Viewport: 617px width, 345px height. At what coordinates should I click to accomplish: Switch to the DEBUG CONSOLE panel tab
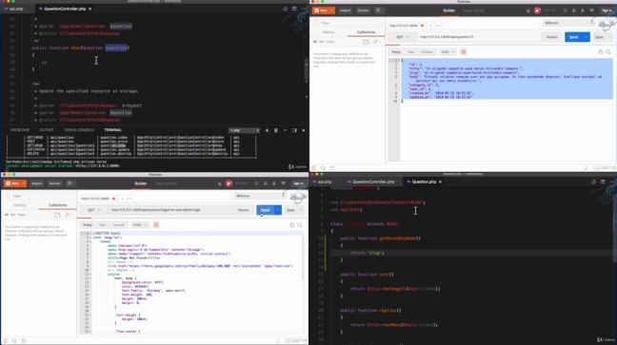(x=79, y=130)
